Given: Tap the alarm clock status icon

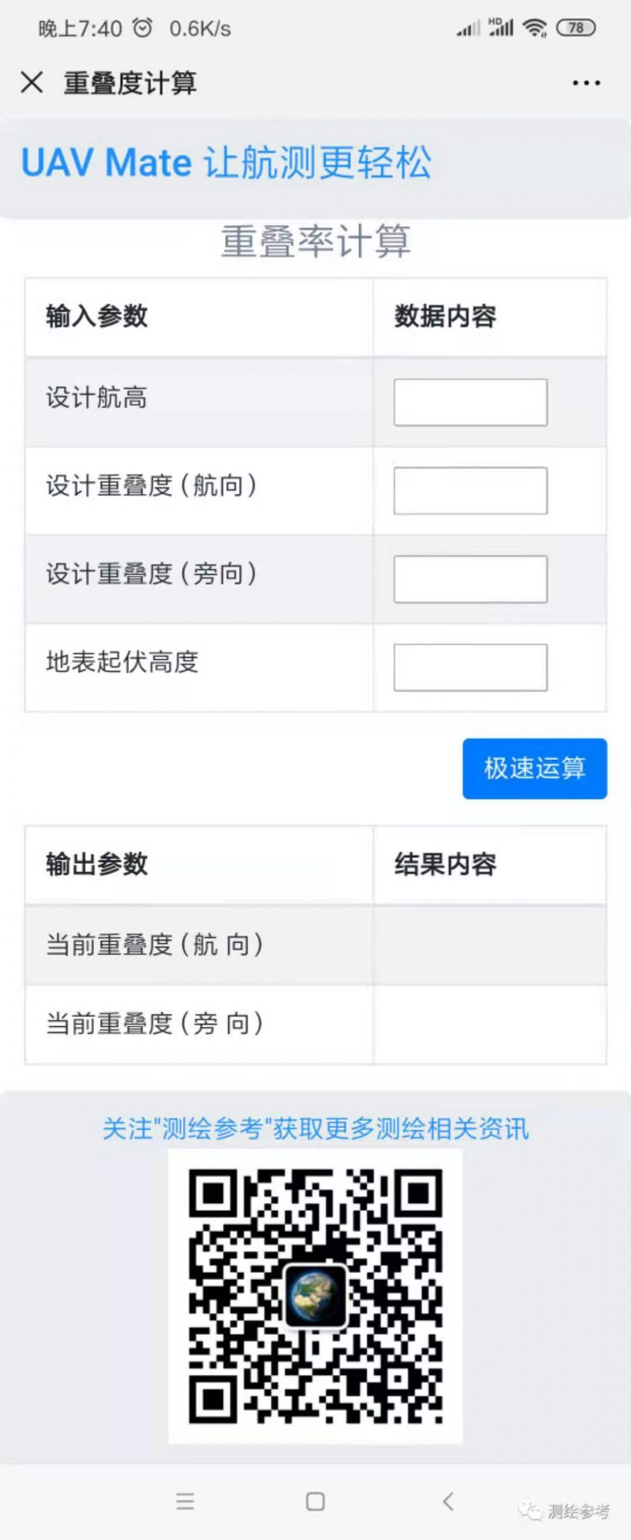Looking at the screenshot, I should click(x=143, y=28).
